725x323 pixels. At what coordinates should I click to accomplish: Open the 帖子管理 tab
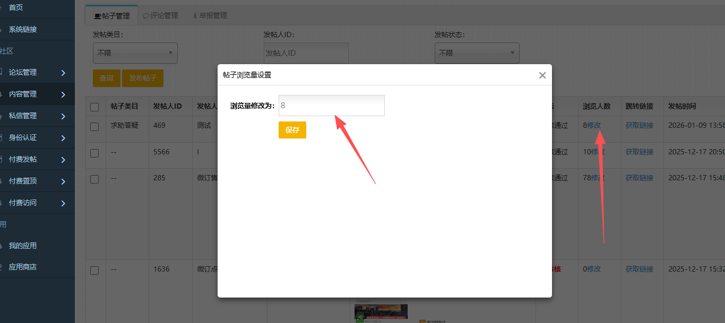[x=111, y=16]
